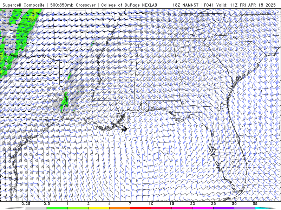281x210 pixels.
Task: Click the '25' legend label
Action: 213,204
